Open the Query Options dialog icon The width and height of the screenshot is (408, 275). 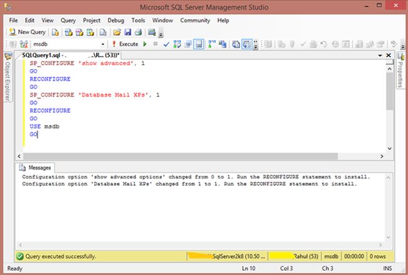(188, 44)
